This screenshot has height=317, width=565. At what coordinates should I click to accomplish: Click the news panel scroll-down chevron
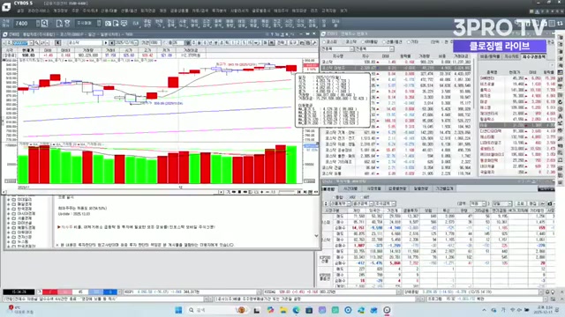[x=316, y=236]
